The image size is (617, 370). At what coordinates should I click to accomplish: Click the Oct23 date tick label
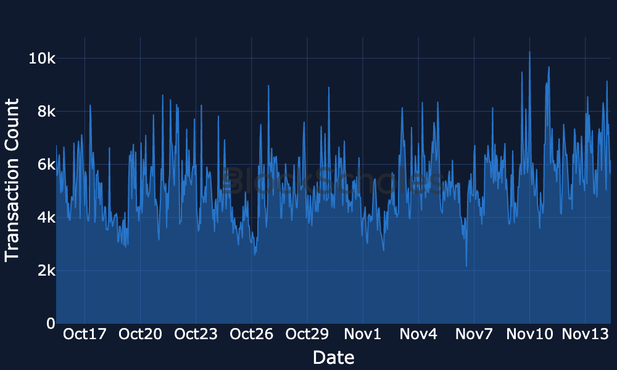[196, 334]
